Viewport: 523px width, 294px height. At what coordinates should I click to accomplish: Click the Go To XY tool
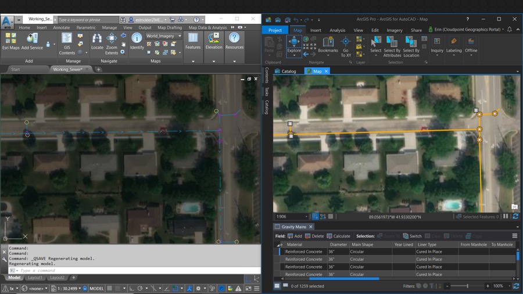346,47
